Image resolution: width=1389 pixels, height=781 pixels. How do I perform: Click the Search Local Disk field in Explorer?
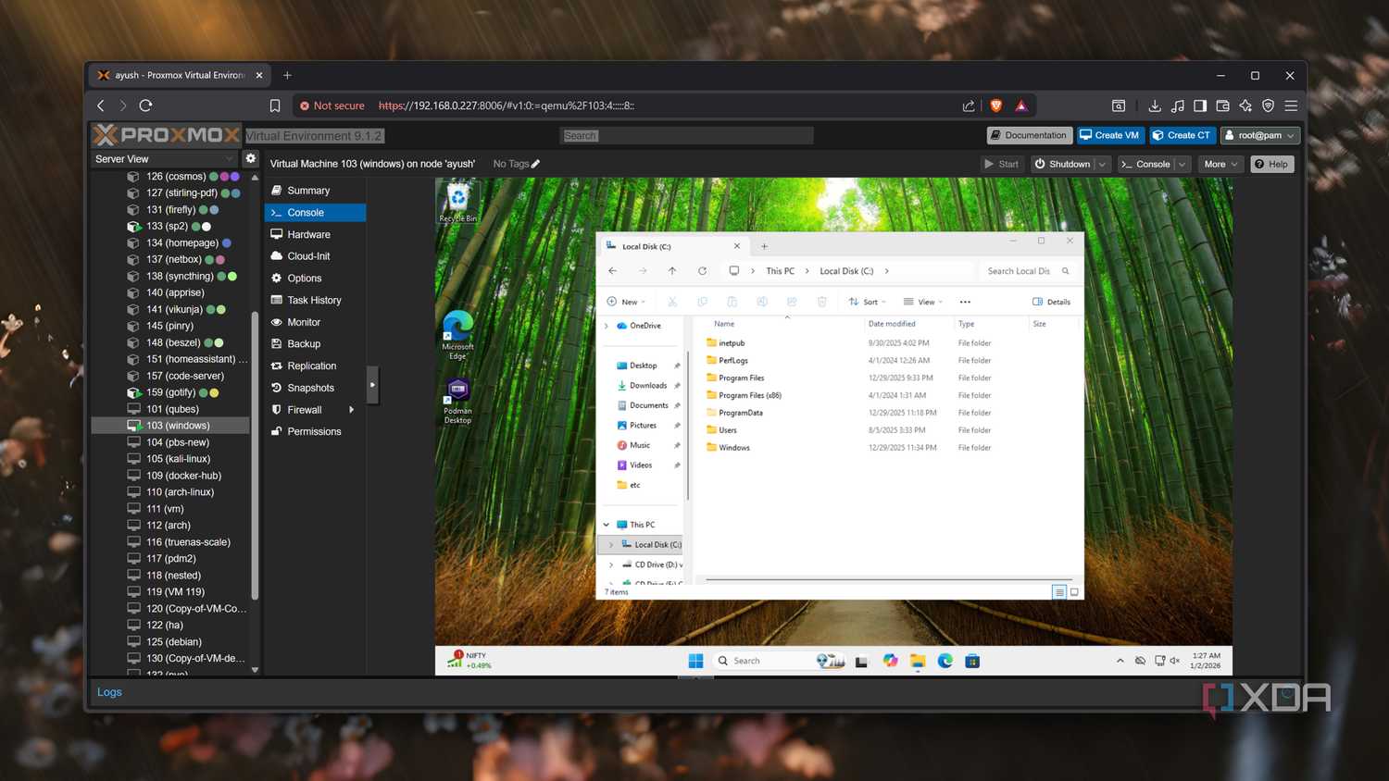(x=1028, y=271)
